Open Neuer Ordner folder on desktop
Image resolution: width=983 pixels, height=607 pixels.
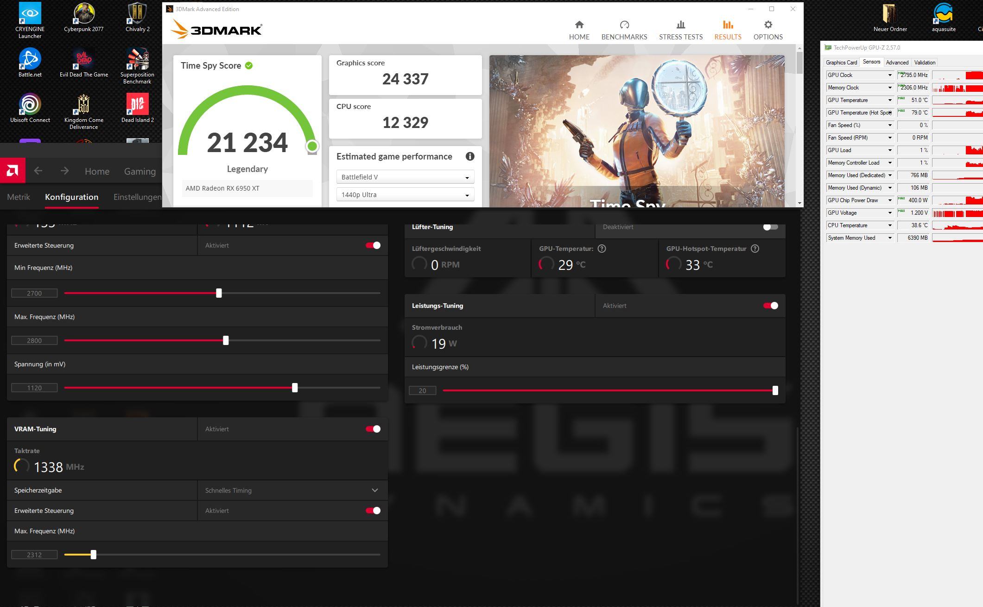[x=890, y=17]
